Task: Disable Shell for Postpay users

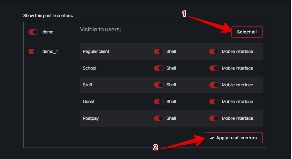Action: click(159, 118)
